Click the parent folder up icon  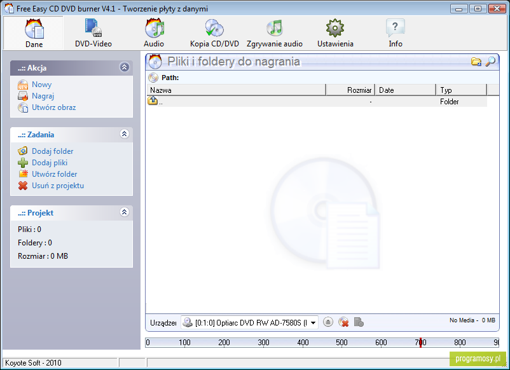153,100
